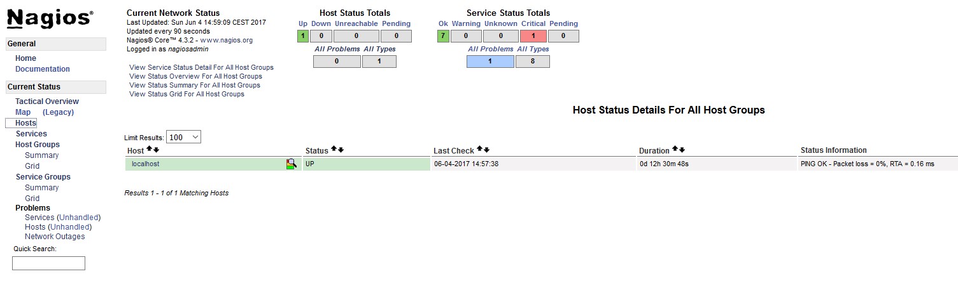
Task: Sort Duration column descending arrow
Action: 682,150
